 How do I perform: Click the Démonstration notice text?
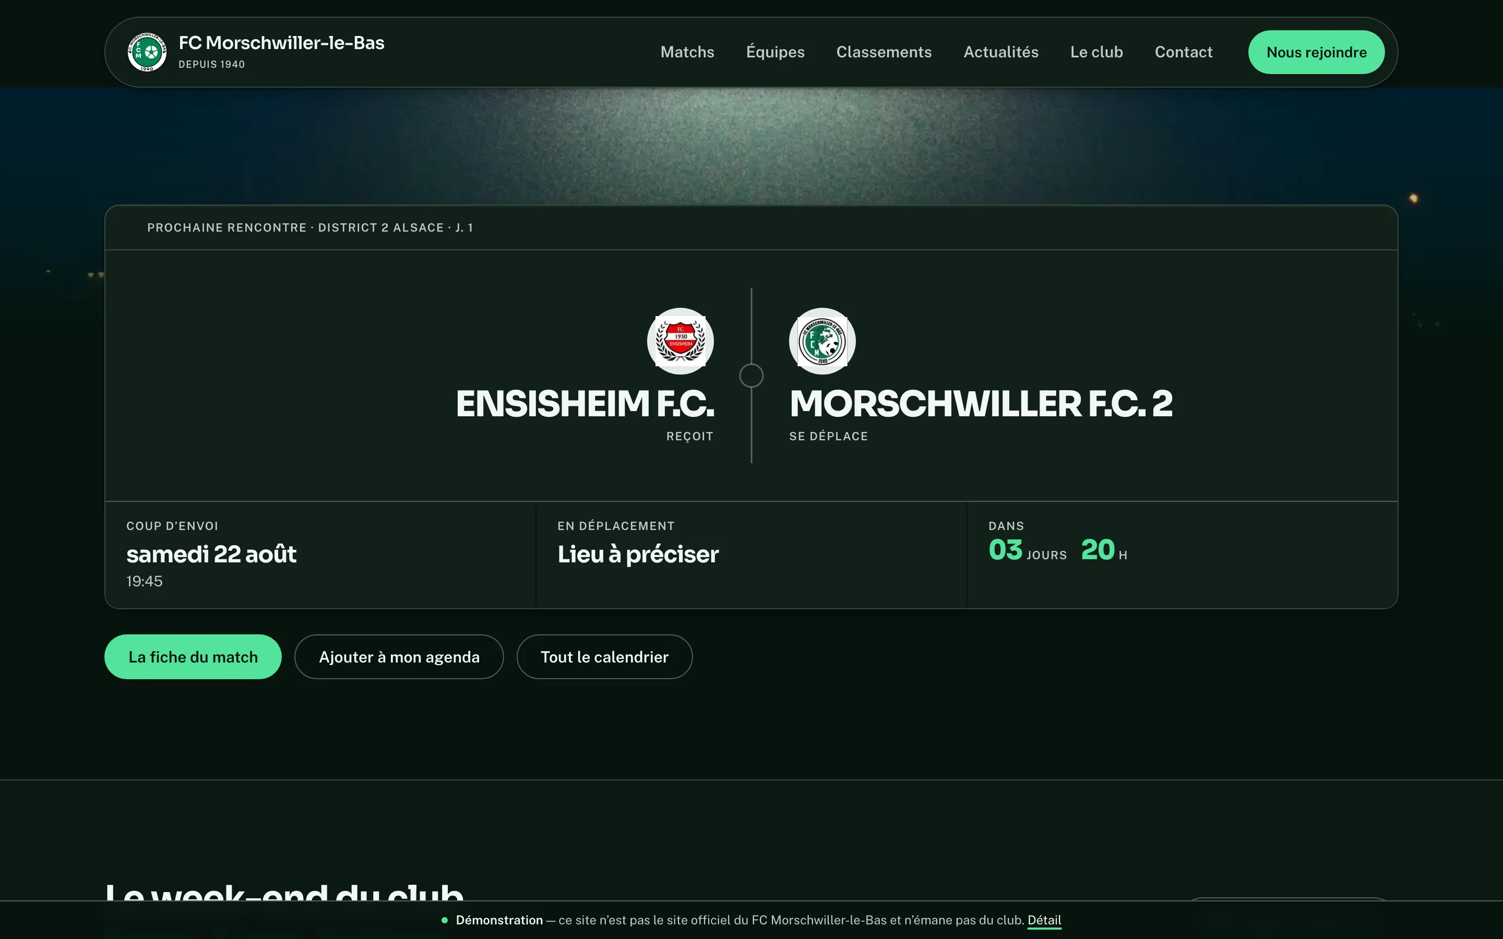click(739, 920)
